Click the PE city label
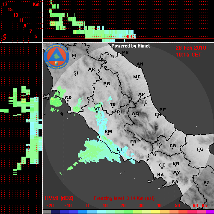214x214 pixels. point(163,110)
